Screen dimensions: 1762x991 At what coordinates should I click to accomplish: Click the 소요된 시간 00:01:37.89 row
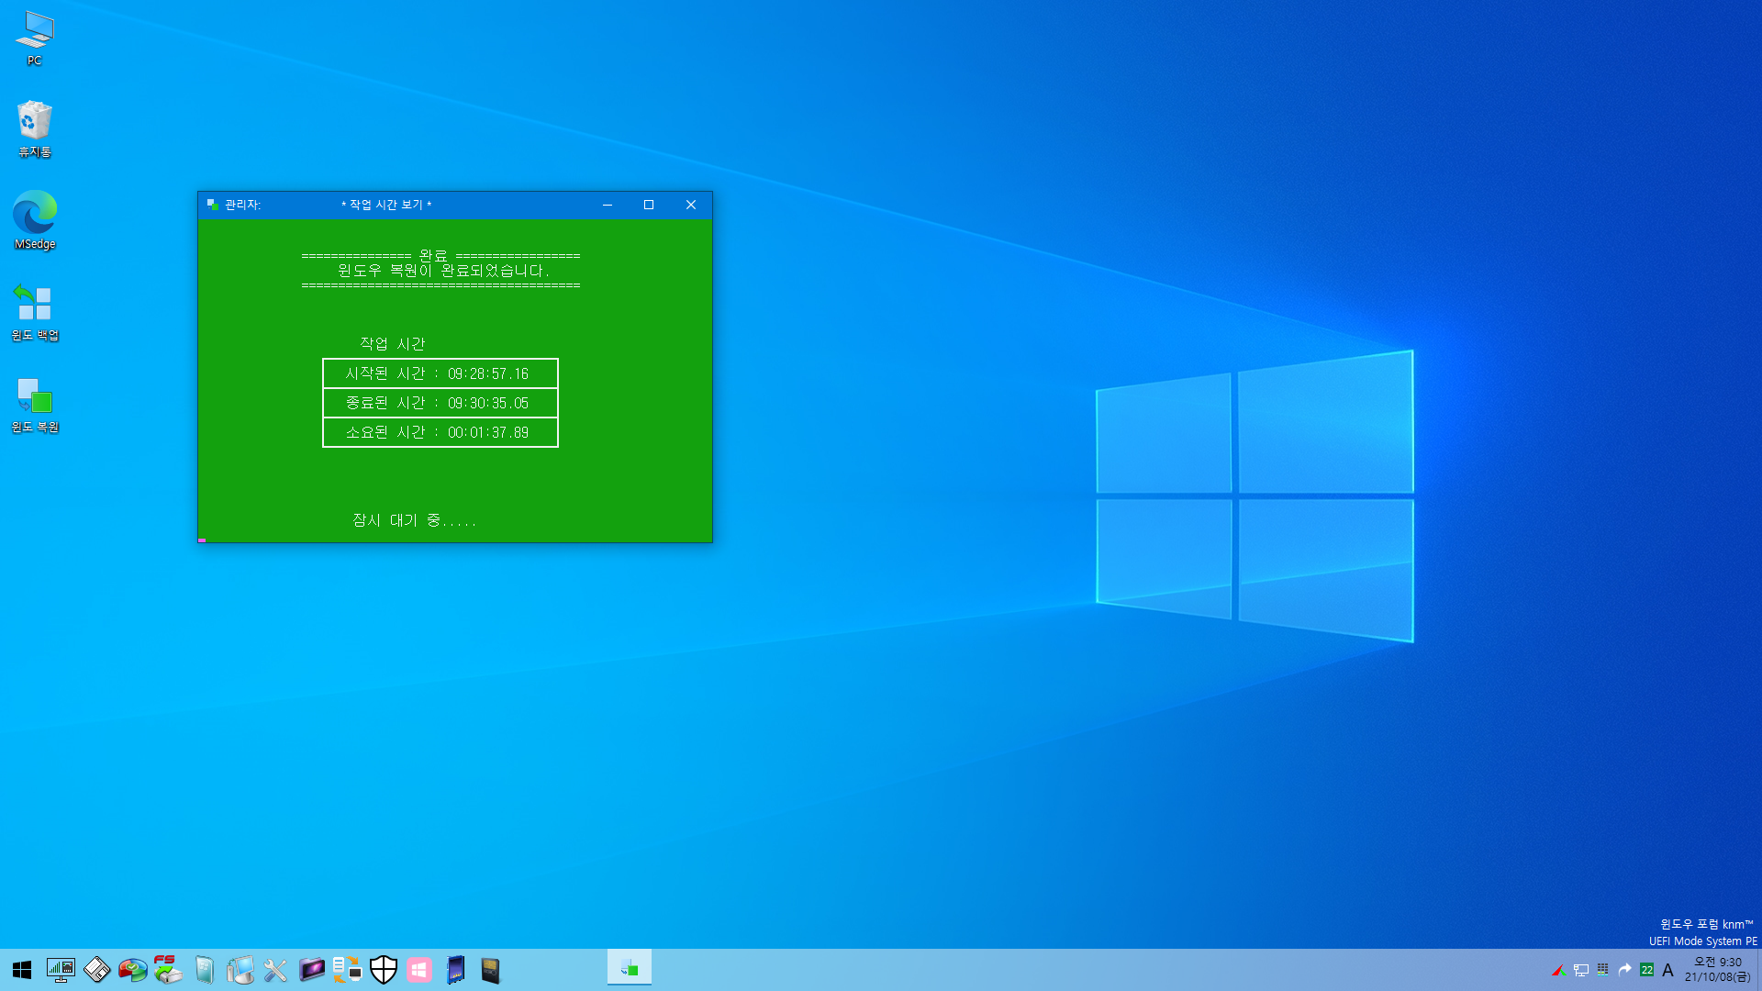coord(440,432)
